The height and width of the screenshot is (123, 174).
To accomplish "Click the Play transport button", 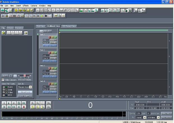I will coord(9,103).
